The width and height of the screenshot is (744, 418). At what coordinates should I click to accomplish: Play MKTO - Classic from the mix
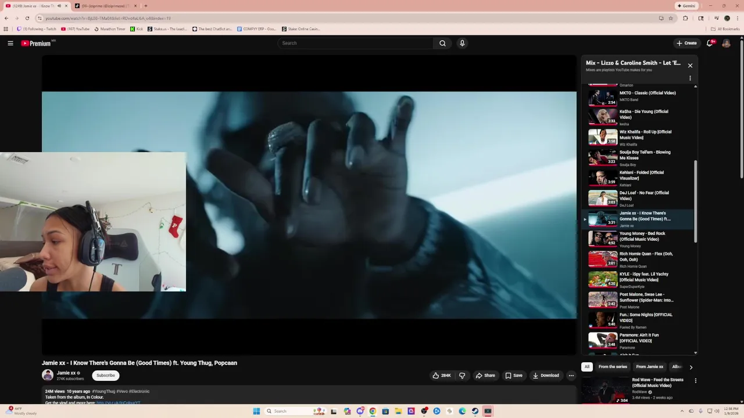[638, 96]
